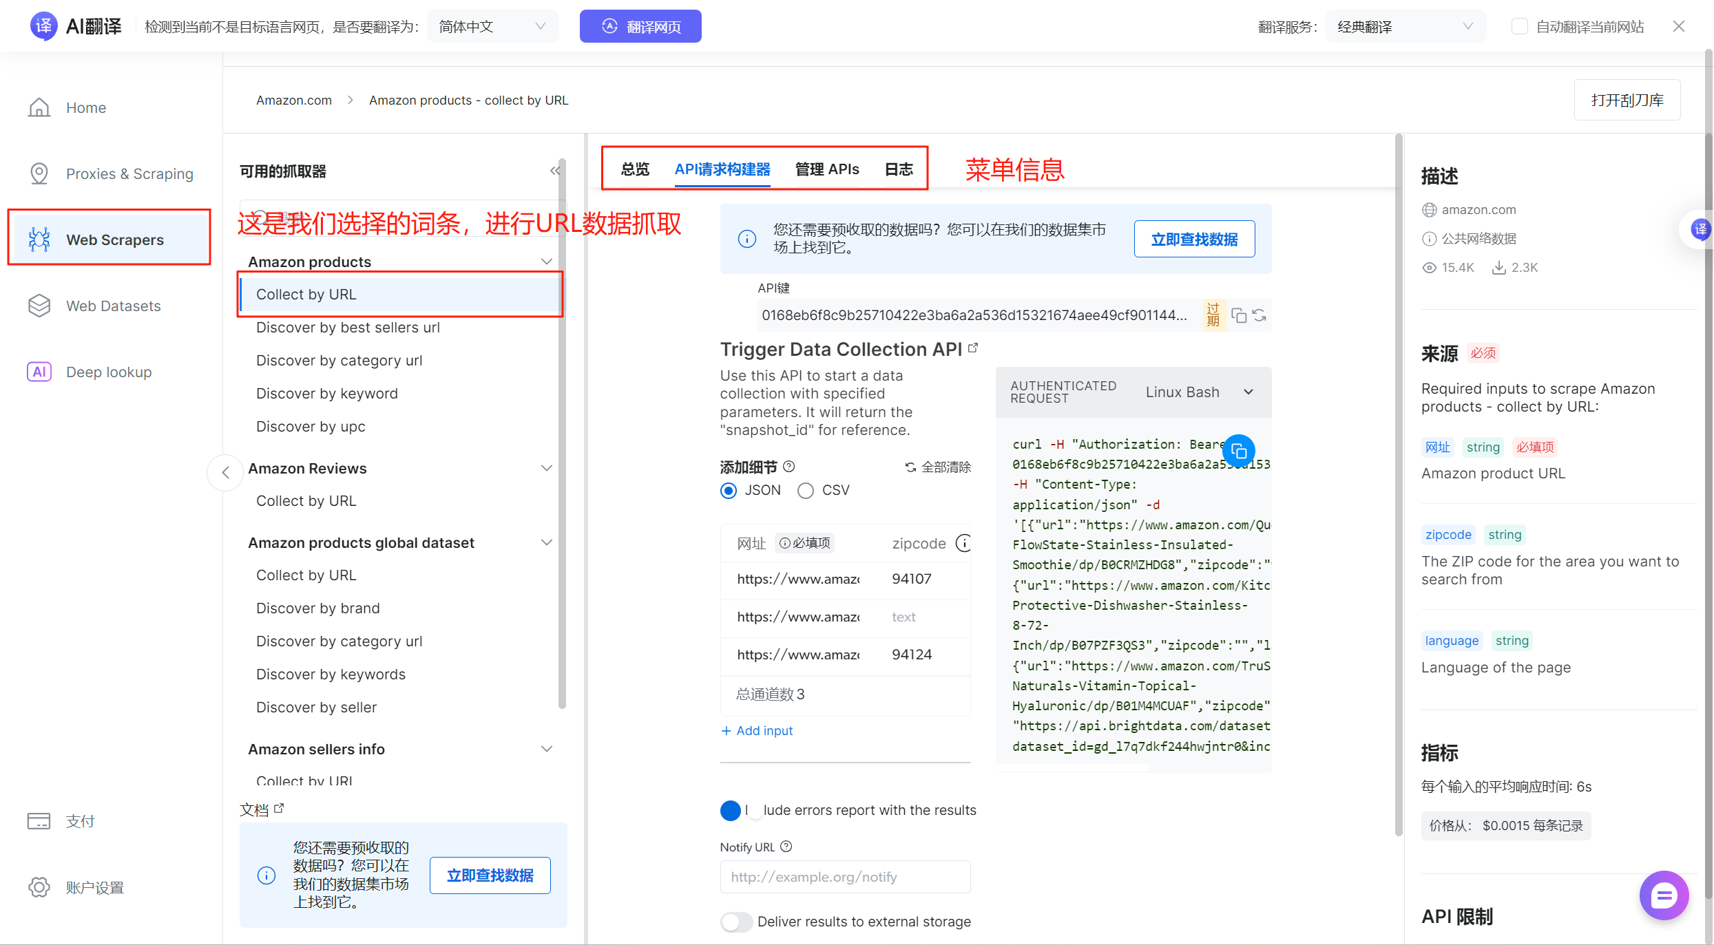
Task: Click the Notify URL help icon
Action: pyautogui.click(x=786, y=847)
